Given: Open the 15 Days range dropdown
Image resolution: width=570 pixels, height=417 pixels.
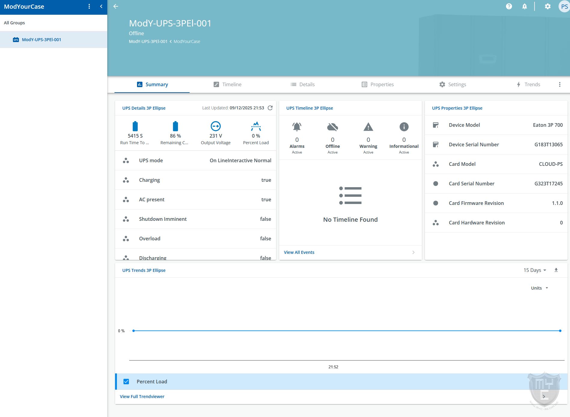Looking at the screenshot, I should 535,270.
